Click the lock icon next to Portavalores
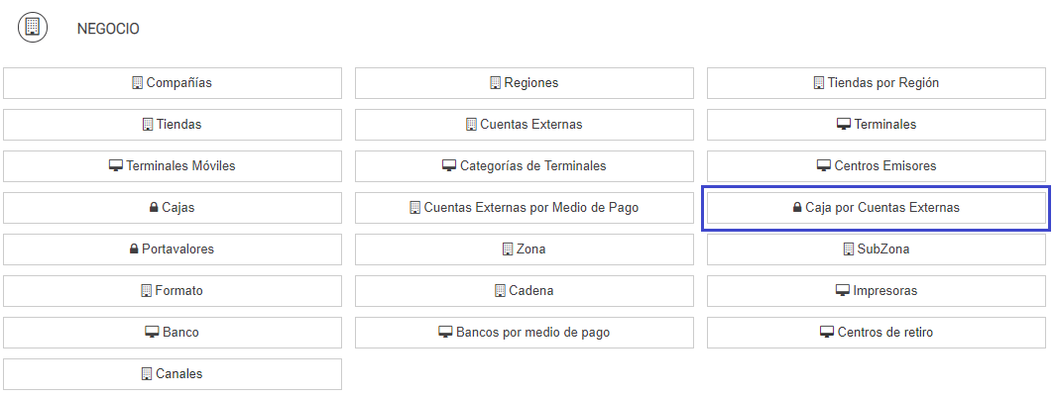The image size is (1055, 398). [135, 249]
